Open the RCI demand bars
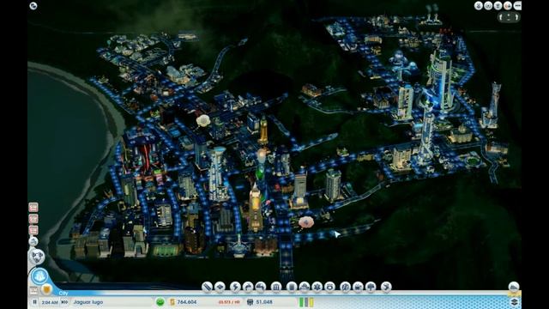 tap(306, 302)
